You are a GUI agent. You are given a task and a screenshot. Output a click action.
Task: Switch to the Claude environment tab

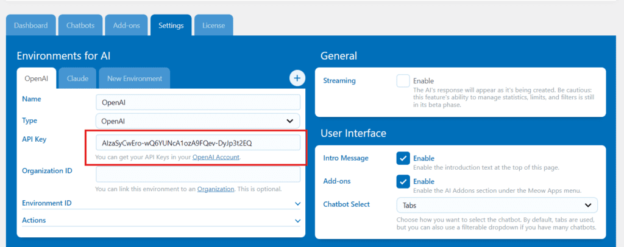coord(77,78)
